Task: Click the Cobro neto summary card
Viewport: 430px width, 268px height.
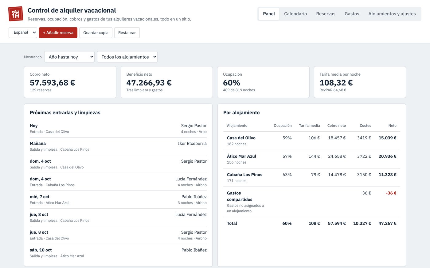Action: 70,82
